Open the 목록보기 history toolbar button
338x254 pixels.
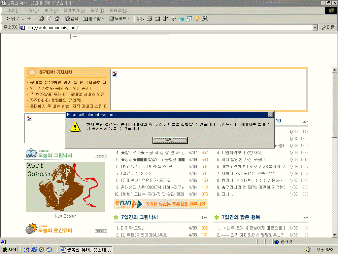coord(120,19)
